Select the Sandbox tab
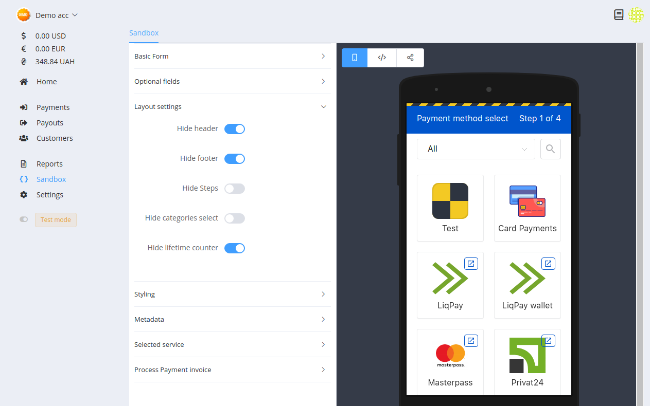The width and height of the screenshot is (650, 406). [x=144, y=33]
